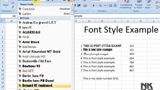Choose Arial Rounded MT Bold font
This screenshot has height=90, width=160.
(44, 52)
